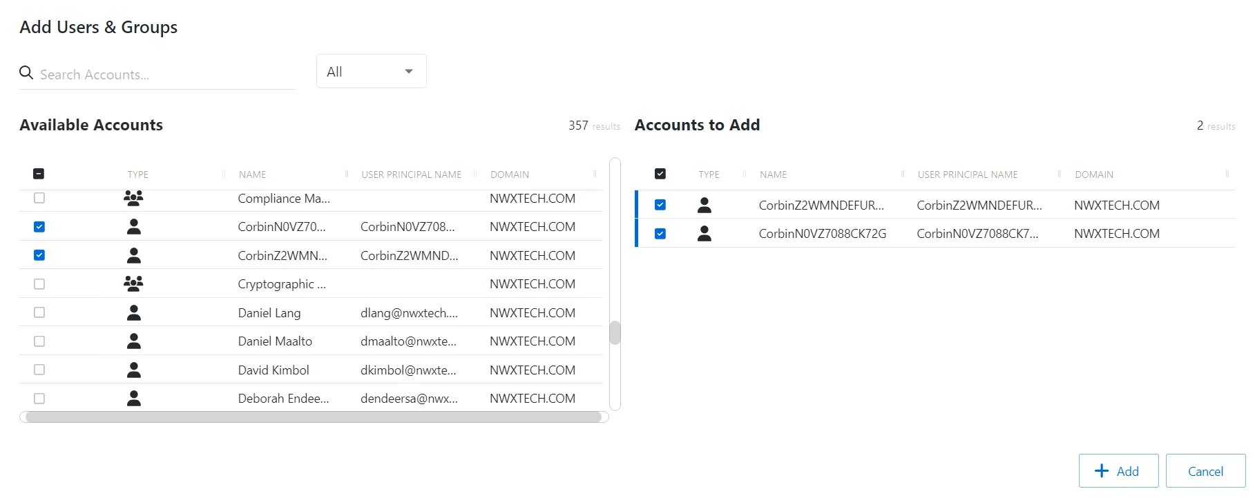
Task: Click user icon for CorbinZ2WMNDEFUR... in Accounts to Add
Action: (705, 205)
